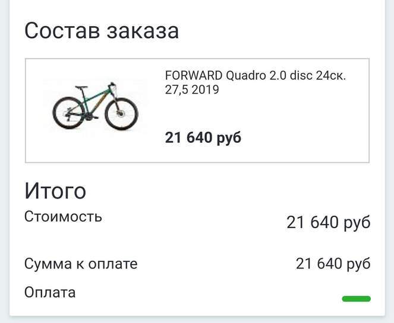Viewport: 394px width, 323px height.
Task: Select the Стоимость label
Action: [63, 216]
